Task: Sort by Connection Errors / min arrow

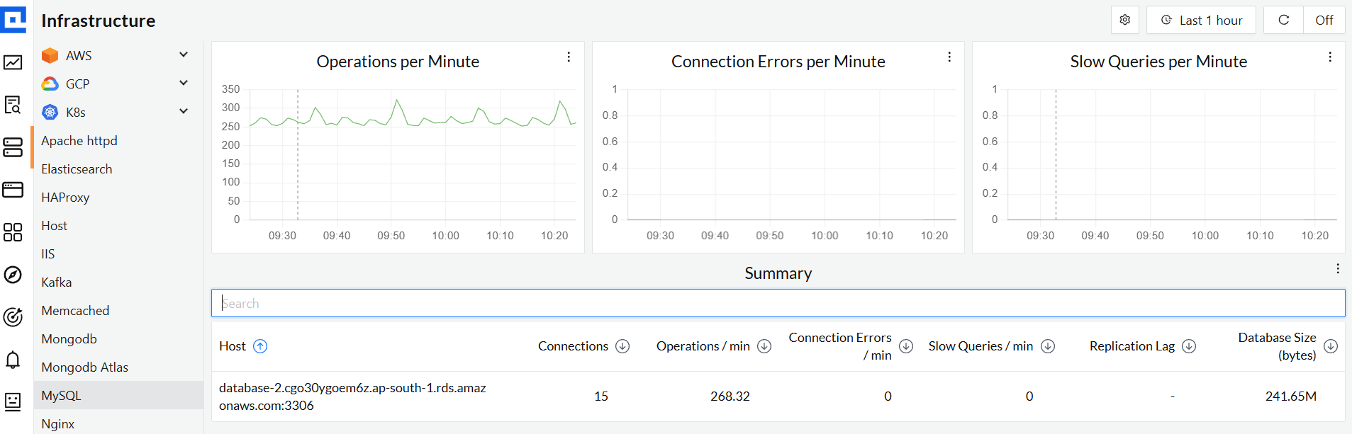Action: click(x=906, y=346)
